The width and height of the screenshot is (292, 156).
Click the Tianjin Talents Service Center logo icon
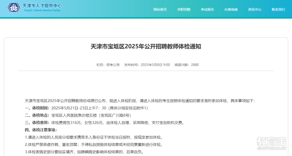coord(14,8)
